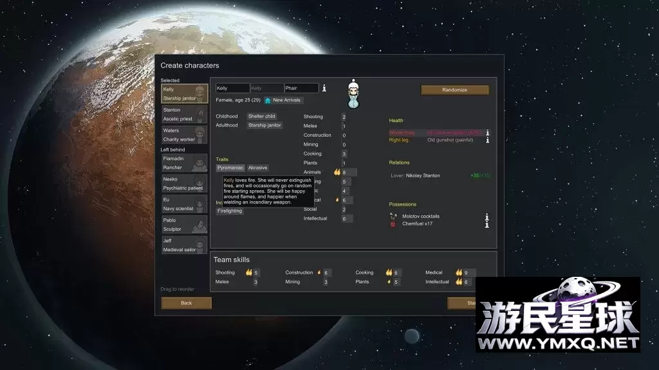Screen dimensions: 659x370
Task: Click Team skills Plants passion flame icon
Action: [x=389, y=282]
